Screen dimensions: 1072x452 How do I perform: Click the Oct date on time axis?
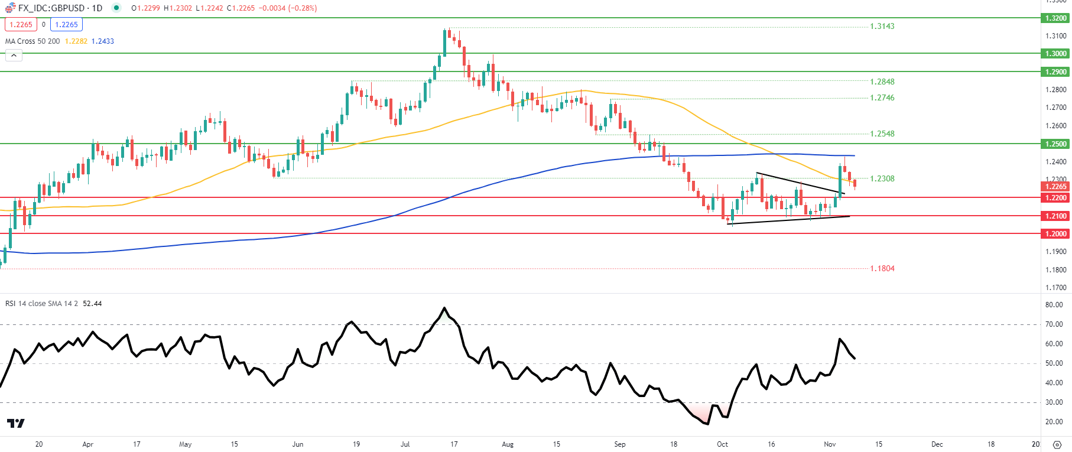(x=722, y=444)
